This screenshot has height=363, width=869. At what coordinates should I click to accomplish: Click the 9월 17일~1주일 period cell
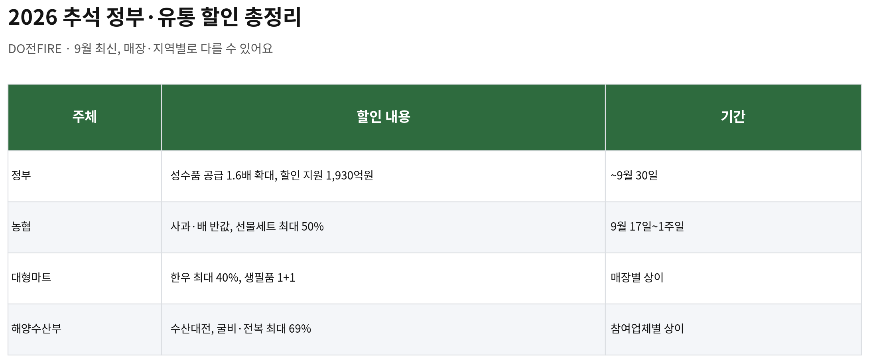(x=733, y=227)
